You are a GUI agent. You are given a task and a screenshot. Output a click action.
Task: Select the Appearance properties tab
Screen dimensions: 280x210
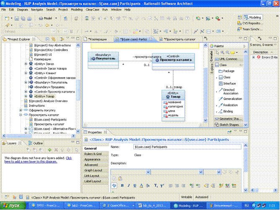pyautogui.click(x=92, y=159)
